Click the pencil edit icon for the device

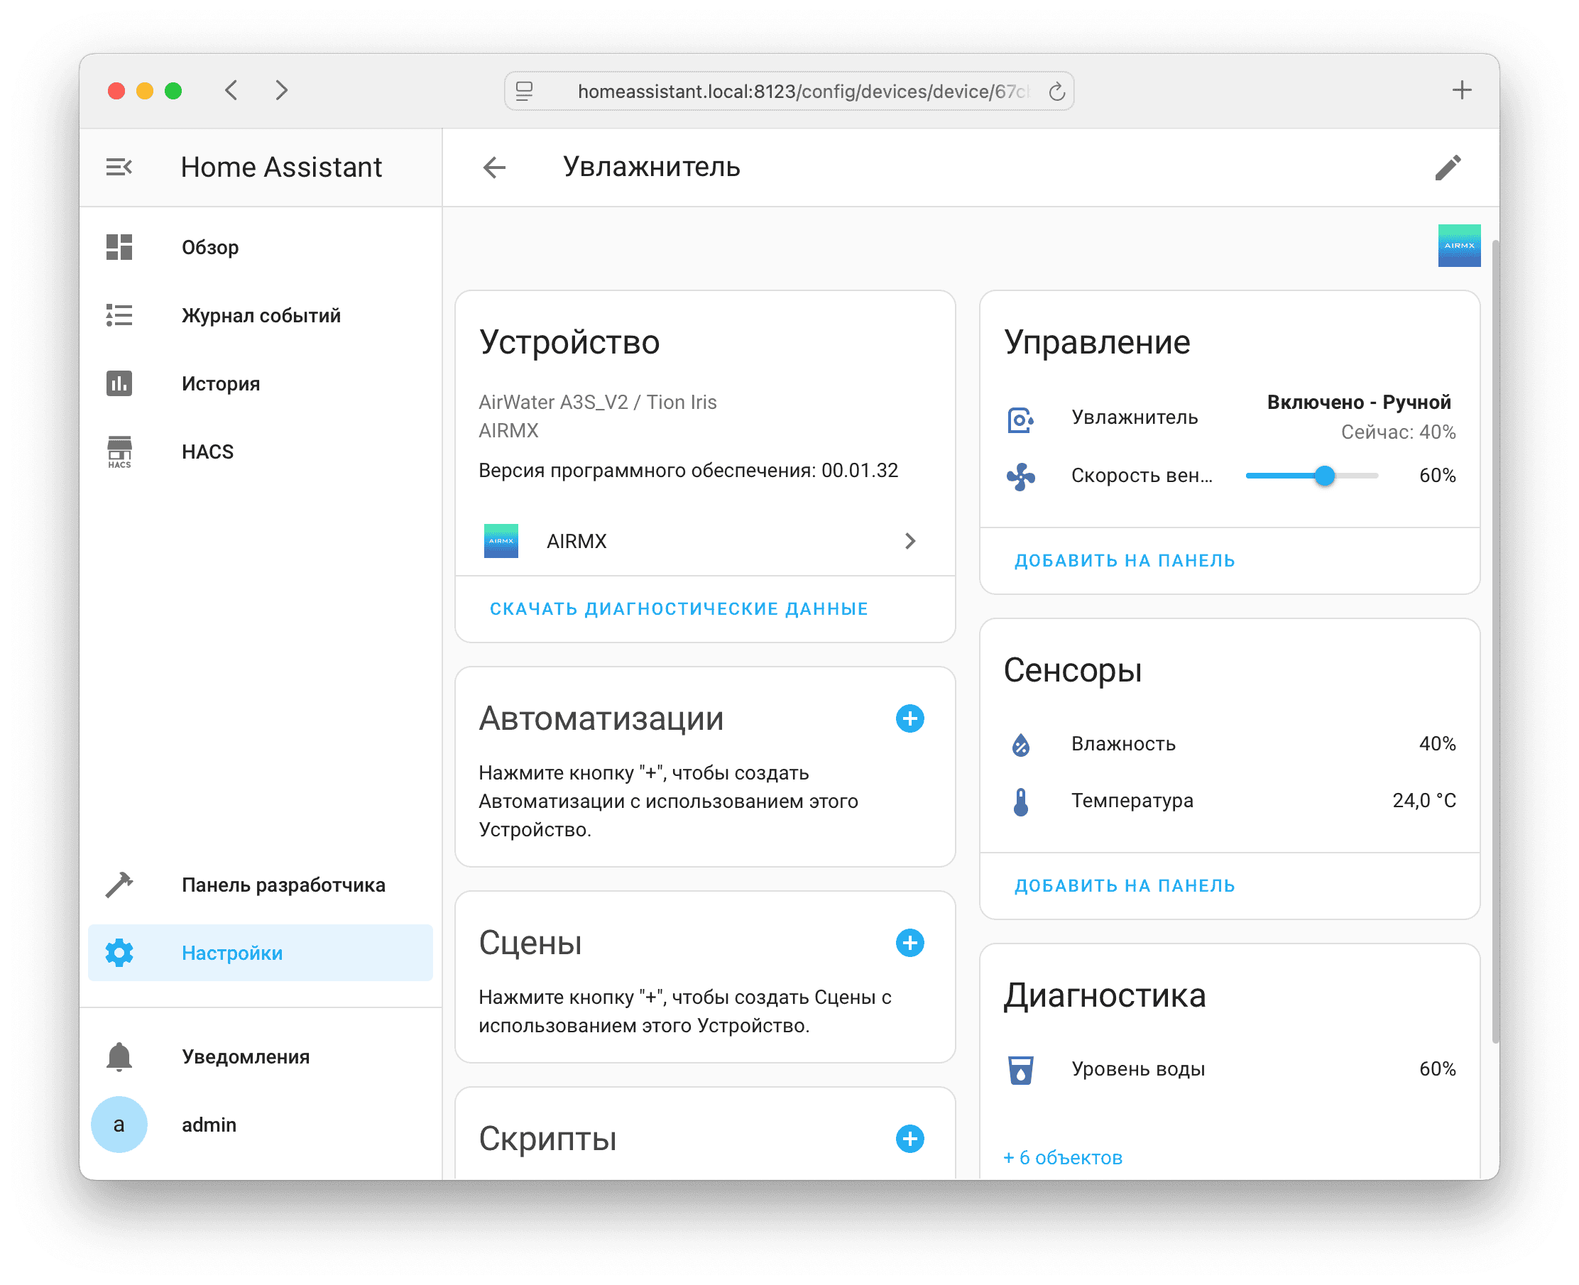tap(1447, 168)
